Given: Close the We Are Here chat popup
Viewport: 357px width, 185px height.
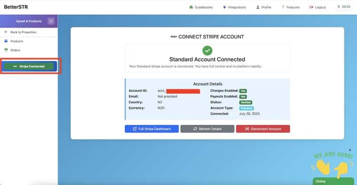Looking at the screenshot, I should click(x=350, y=150).
